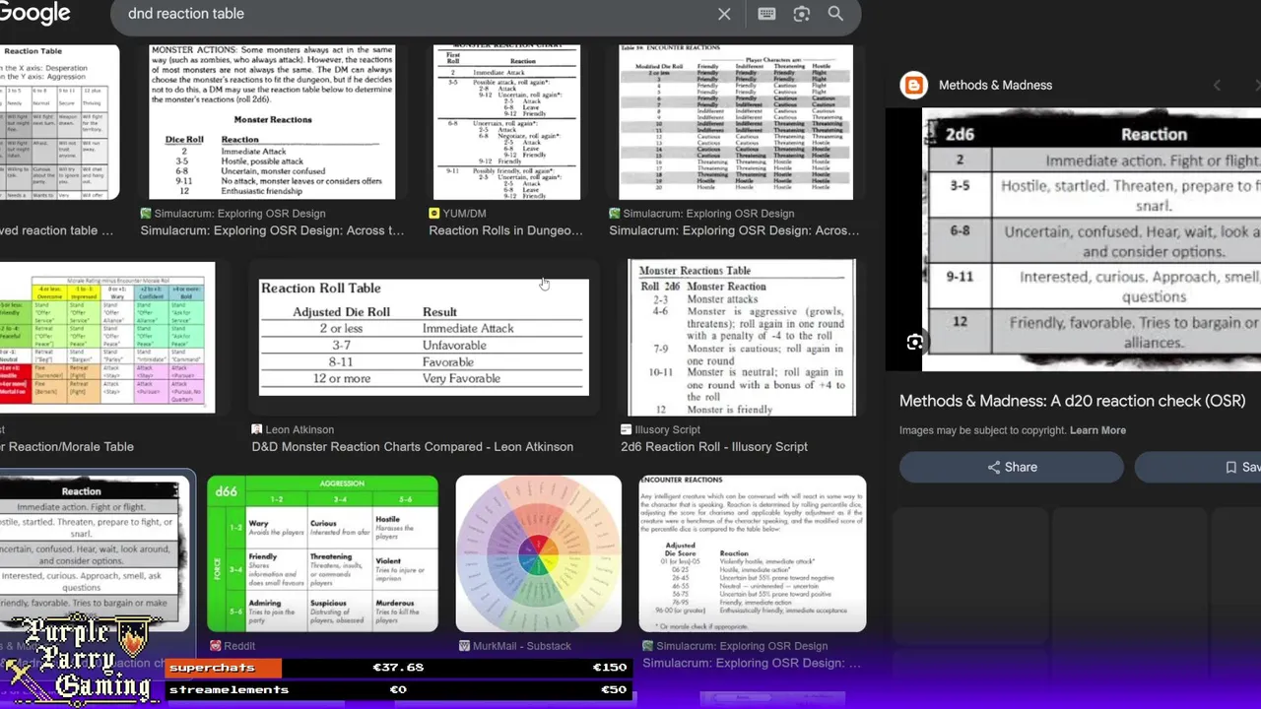This screenshot has width=1261, height=709.
Task: Open the Monster Reaction Chart thumbnail from YUM/DM
Action: pyautogui.click(x=506, y=122)
